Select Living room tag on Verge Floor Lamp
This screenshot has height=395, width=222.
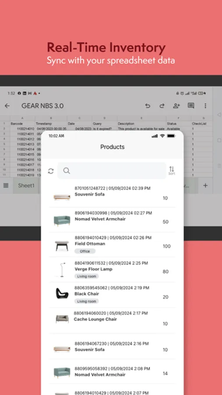[87, 276]
